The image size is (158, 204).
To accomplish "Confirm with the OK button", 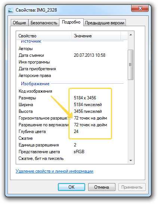I will pos(71,187).
